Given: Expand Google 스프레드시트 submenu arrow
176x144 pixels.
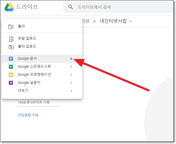Looking at the screenshot, I should pos(71,67).
